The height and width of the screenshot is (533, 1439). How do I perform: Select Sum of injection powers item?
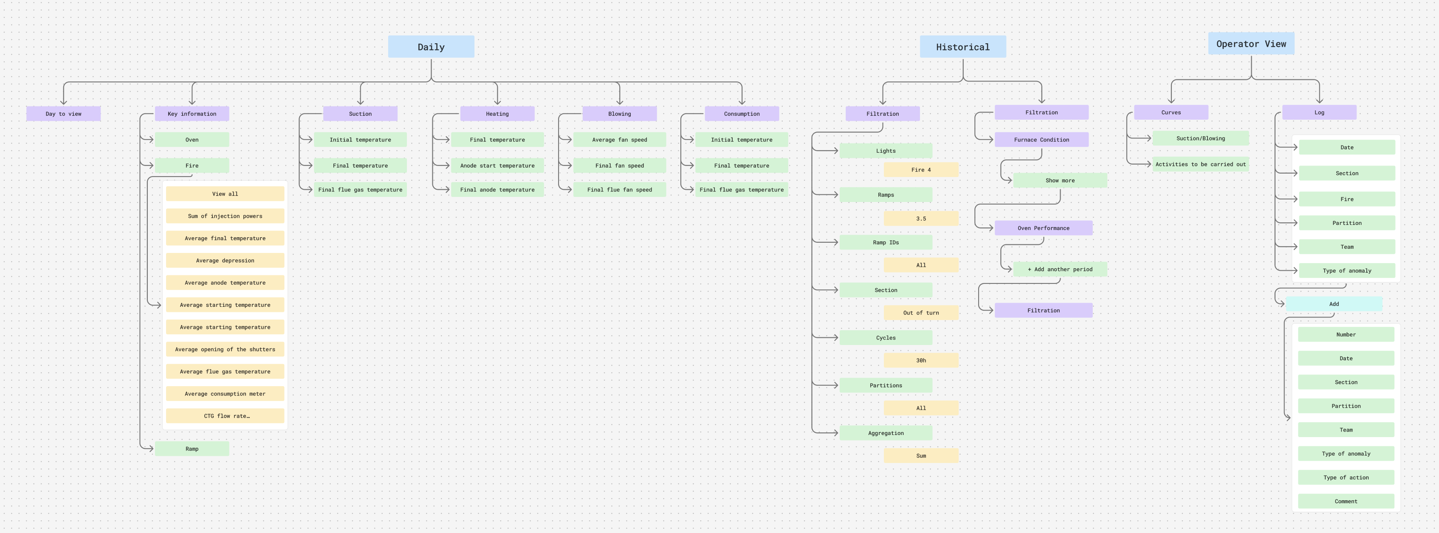point(225,216)
